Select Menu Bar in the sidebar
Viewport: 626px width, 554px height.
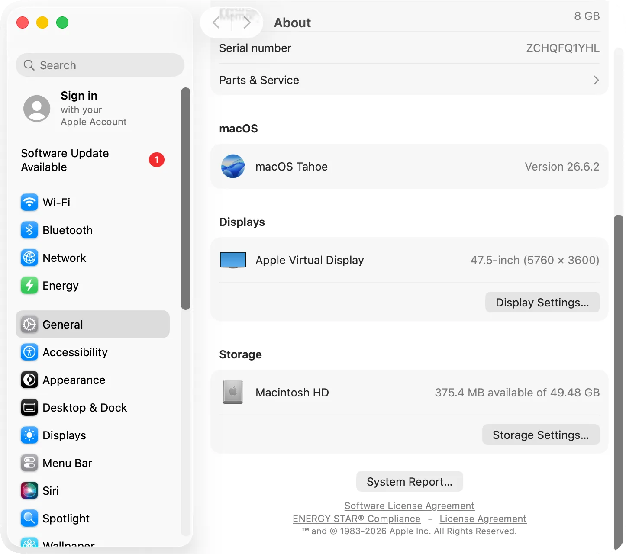point(93,463)
